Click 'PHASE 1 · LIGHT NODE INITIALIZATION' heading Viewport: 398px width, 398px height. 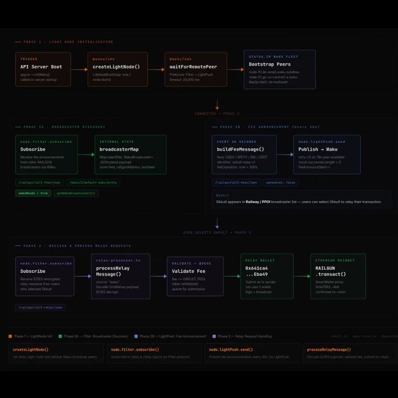[68, 42]
